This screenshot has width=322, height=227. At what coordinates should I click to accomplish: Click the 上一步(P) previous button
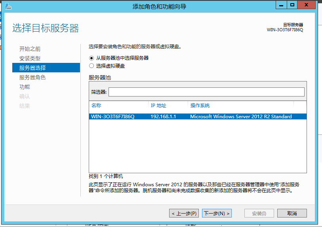point(184,213)
